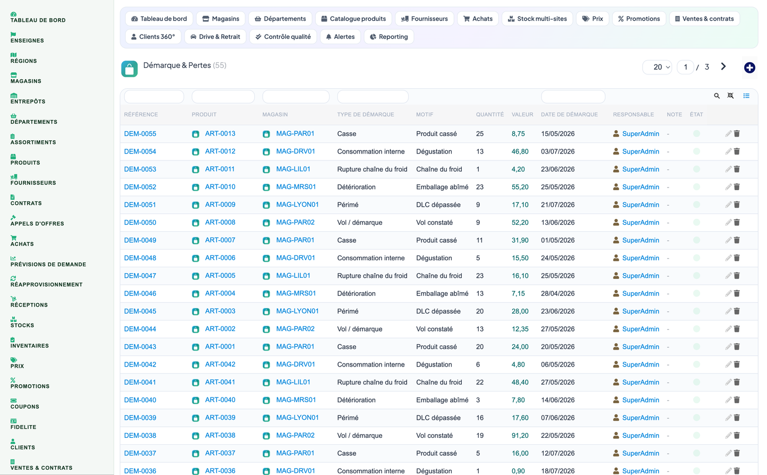
Task: Go to next page with chevron arrow
Action: pyautogui.click(x=723, y=67)
